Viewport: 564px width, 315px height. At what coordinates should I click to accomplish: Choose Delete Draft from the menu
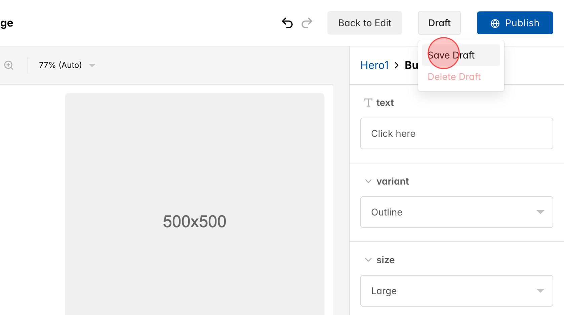click(454, 77)
